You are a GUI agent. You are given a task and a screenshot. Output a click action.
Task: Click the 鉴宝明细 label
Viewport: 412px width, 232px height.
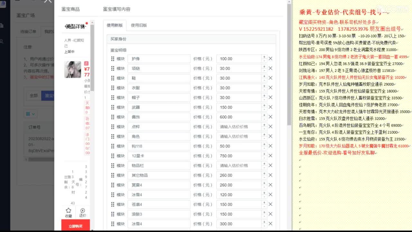click(x=118, y=50)
